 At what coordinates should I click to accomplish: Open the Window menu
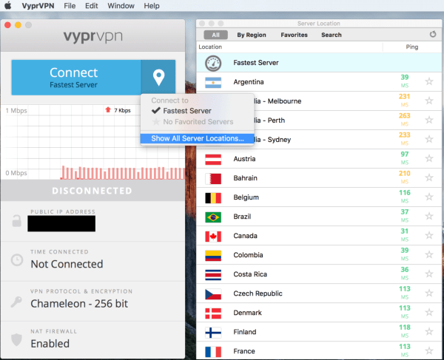(x=121, y=6)
